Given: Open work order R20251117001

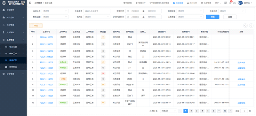Looking at the screenshot, I should coord(46,73).
